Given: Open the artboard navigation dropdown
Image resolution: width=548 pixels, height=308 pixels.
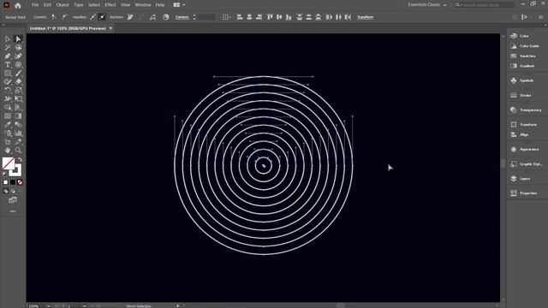Looking at the screenshot, I should pos(84,306).
